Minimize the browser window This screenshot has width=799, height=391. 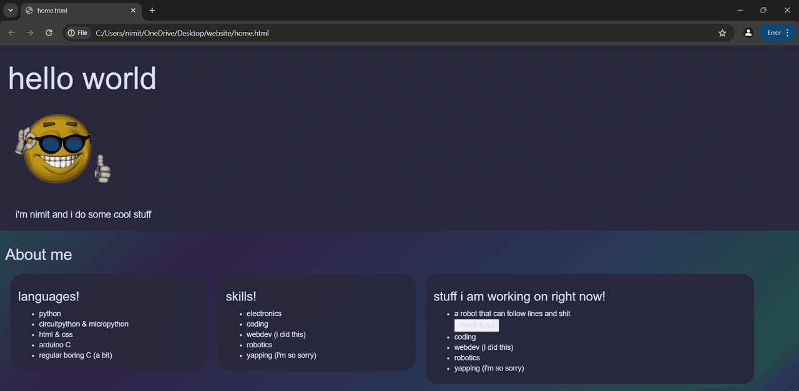click(x=740, y=10)
